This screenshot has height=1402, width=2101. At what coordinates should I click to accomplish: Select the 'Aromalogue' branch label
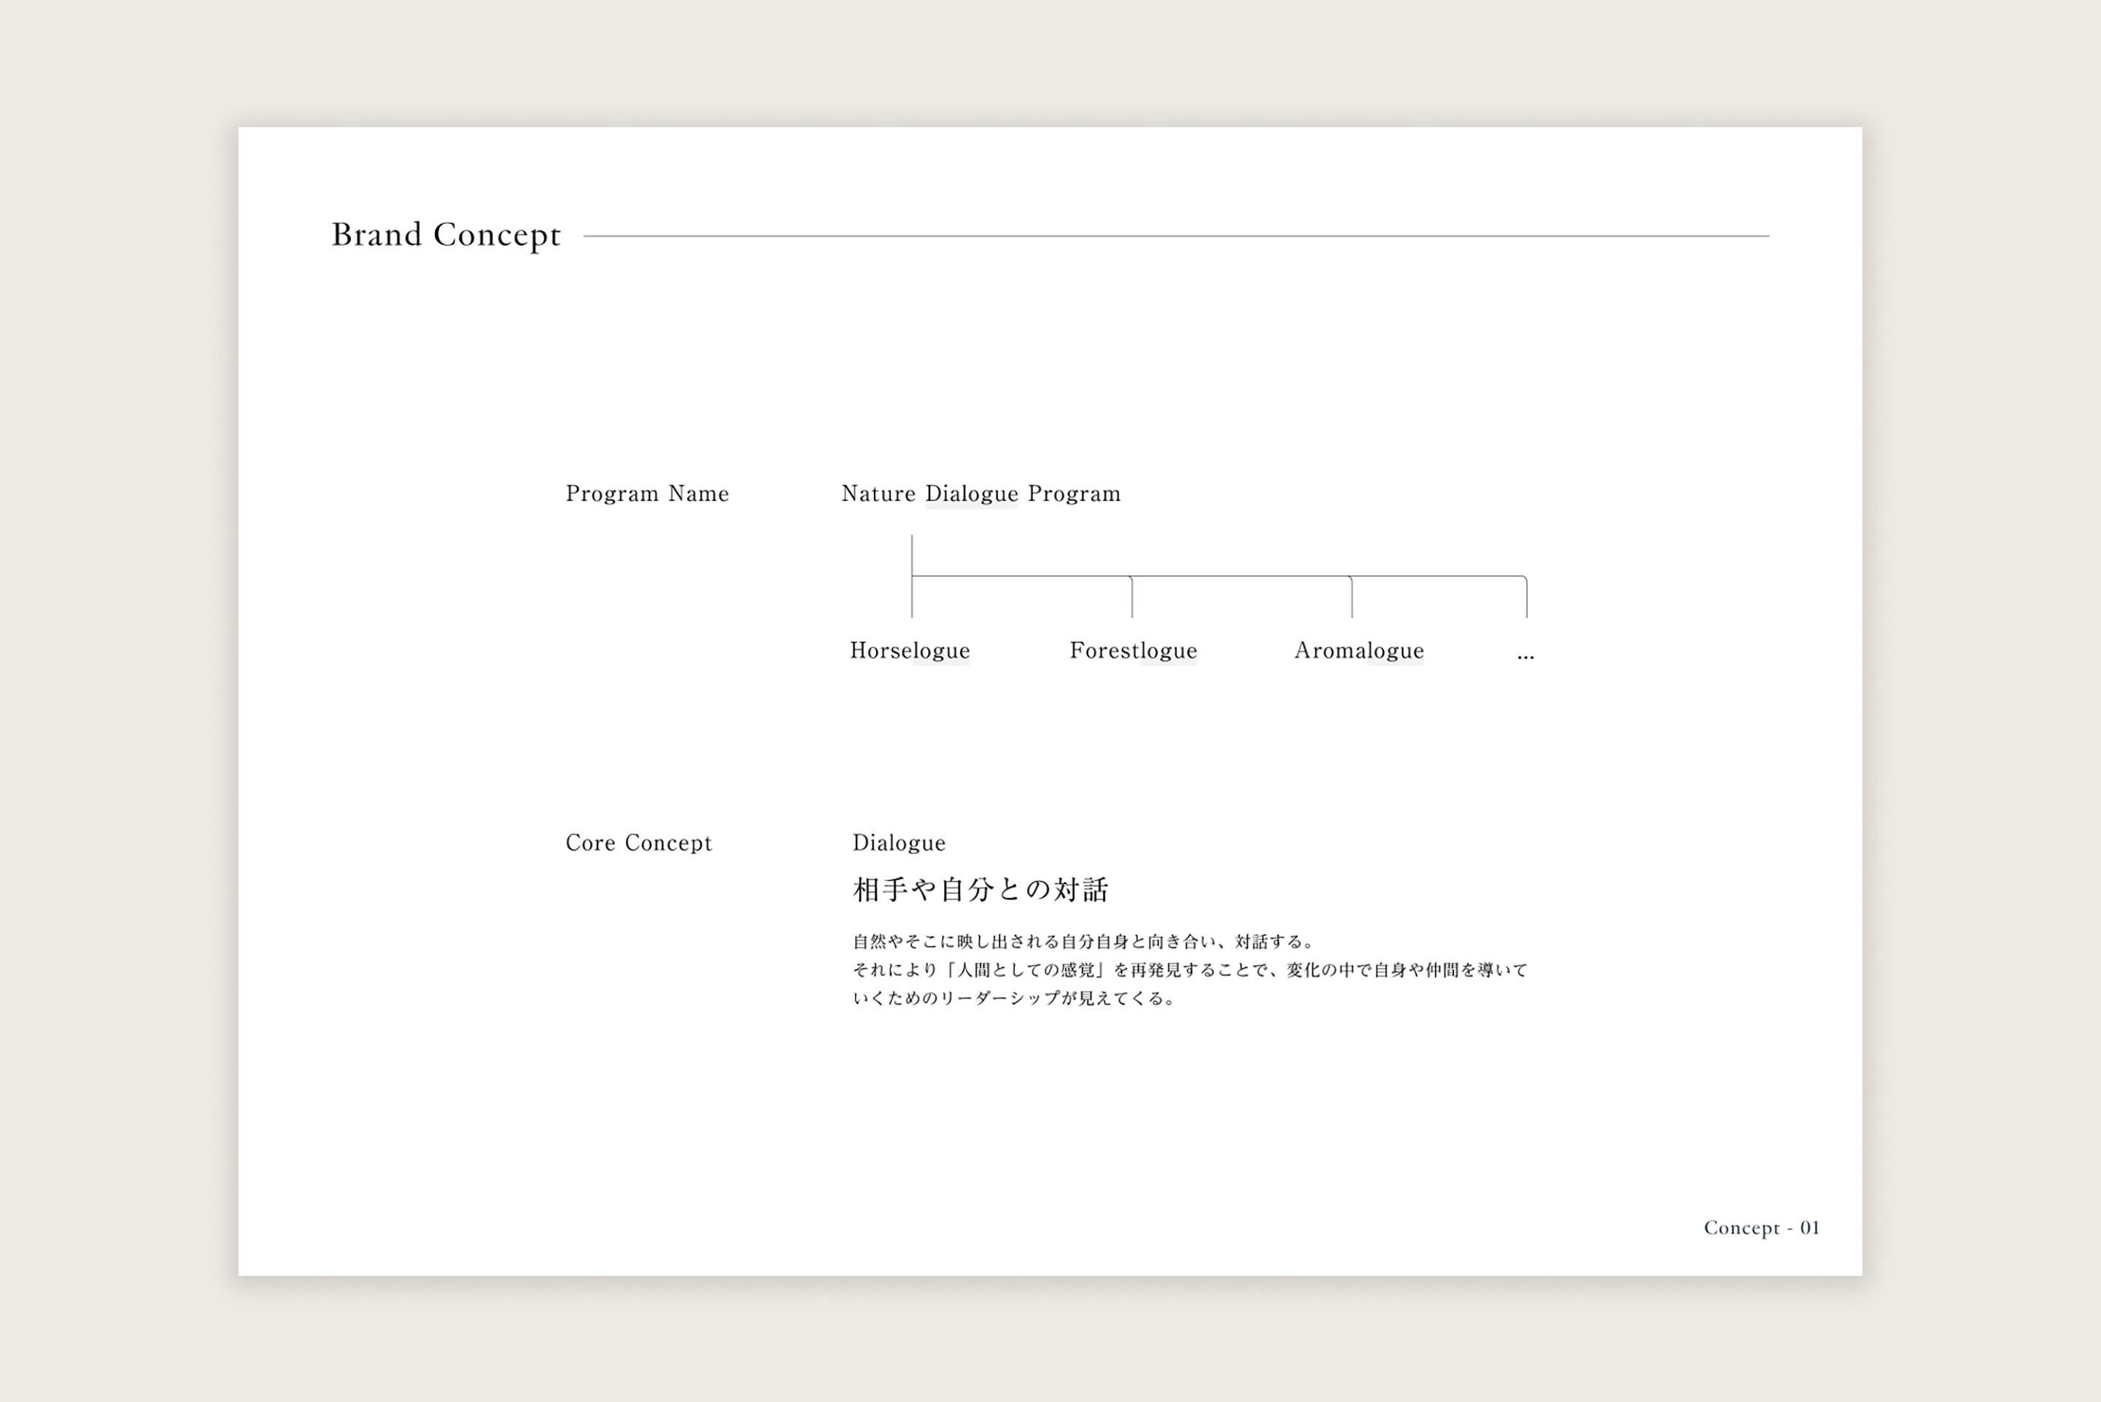tap(1359, 651)
